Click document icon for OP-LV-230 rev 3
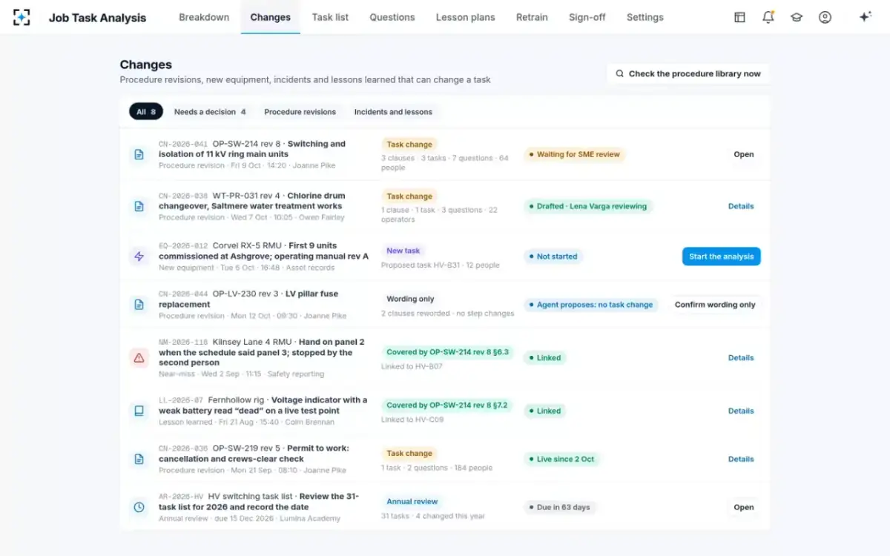This screenshot has height=556, width=890. [139, 304]
